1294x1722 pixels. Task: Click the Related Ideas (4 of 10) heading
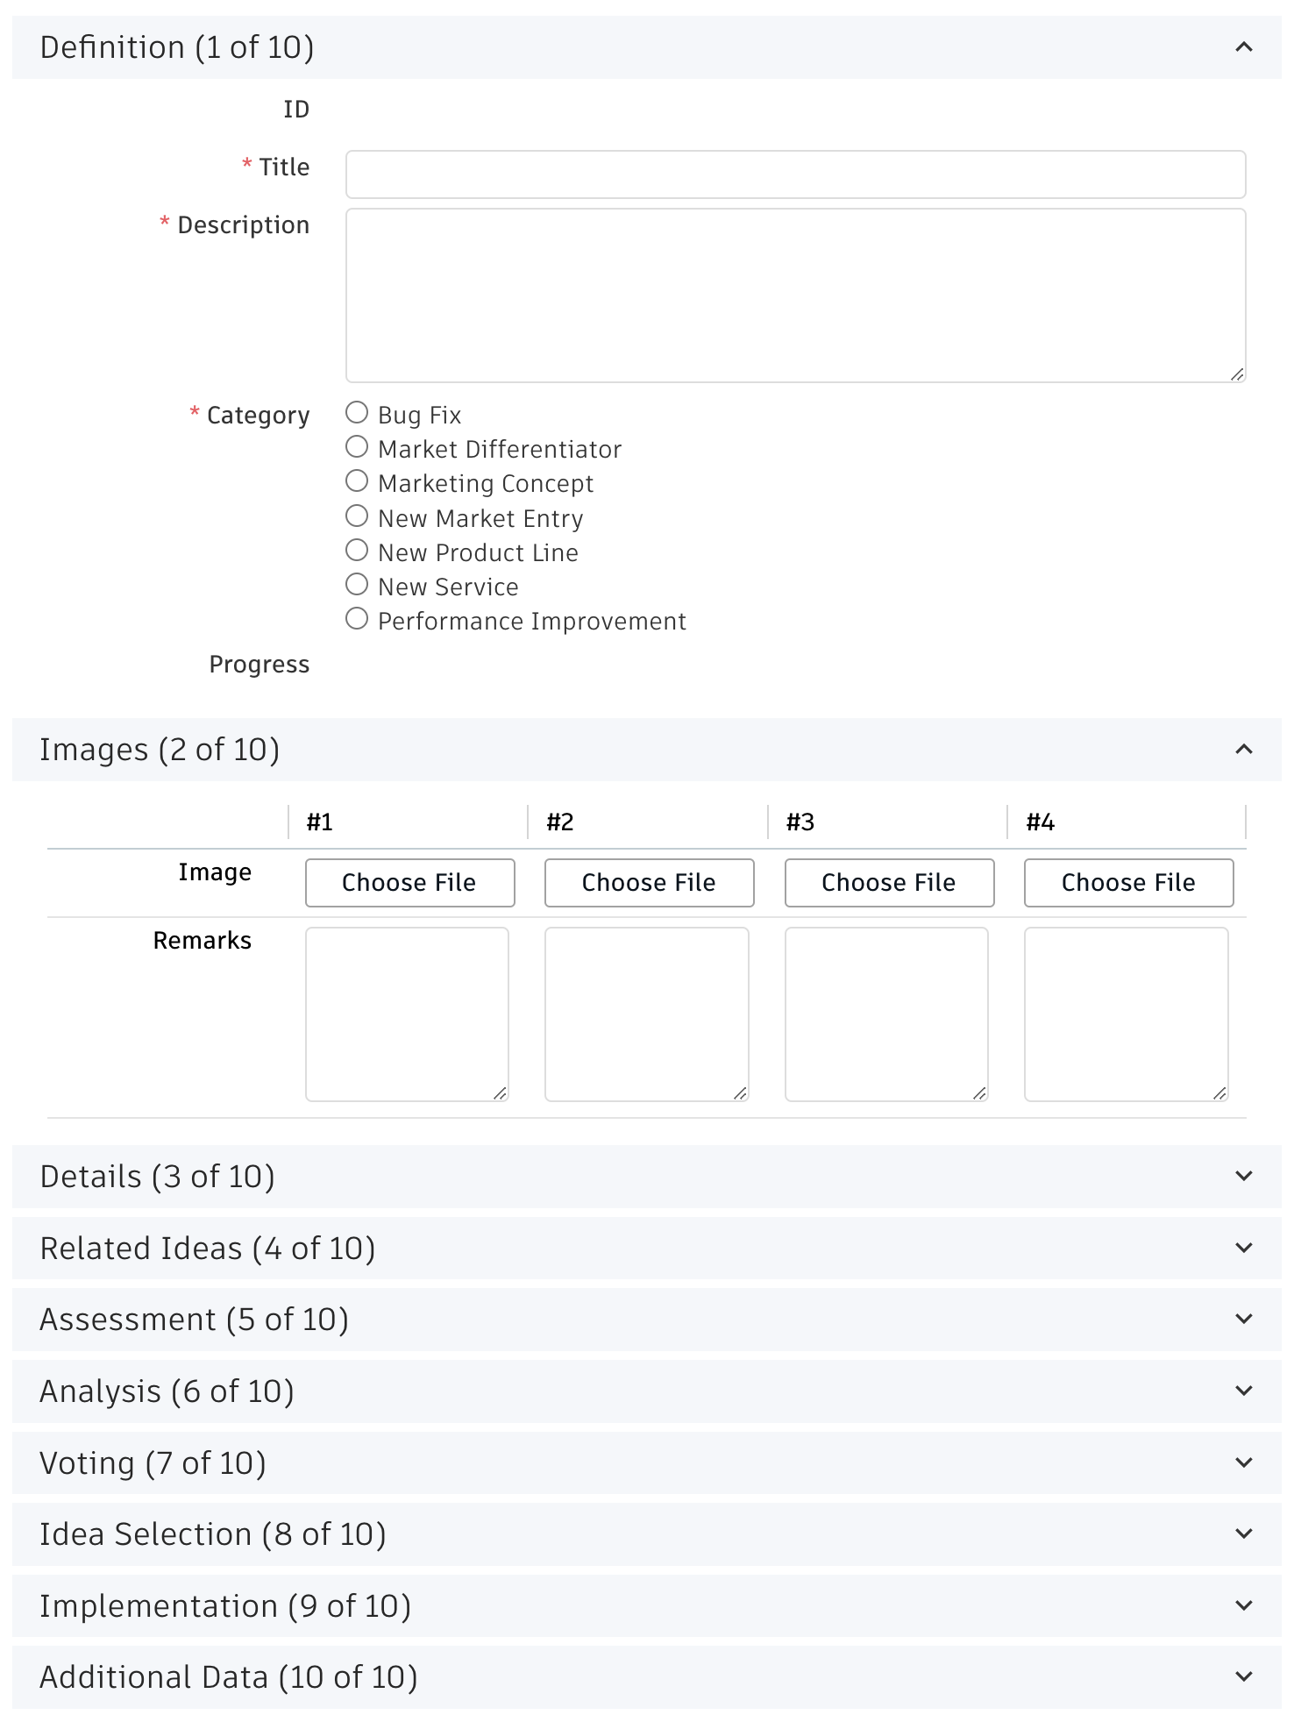[208, 1248]
